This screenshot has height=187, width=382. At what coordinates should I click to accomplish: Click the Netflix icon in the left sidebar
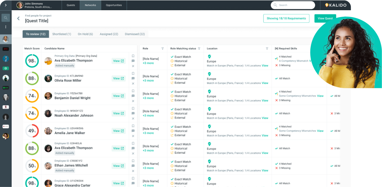click(x=6, y=49)
